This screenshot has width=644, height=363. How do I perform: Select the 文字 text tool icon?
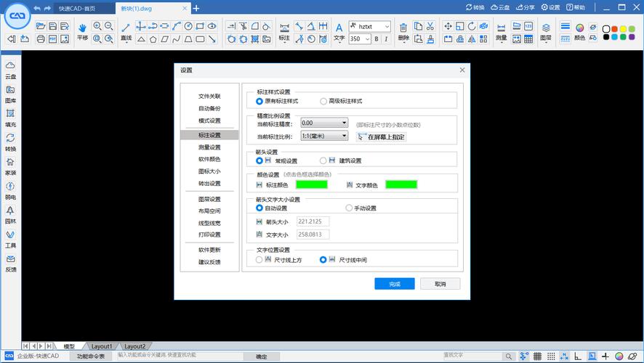coord(339,30)
